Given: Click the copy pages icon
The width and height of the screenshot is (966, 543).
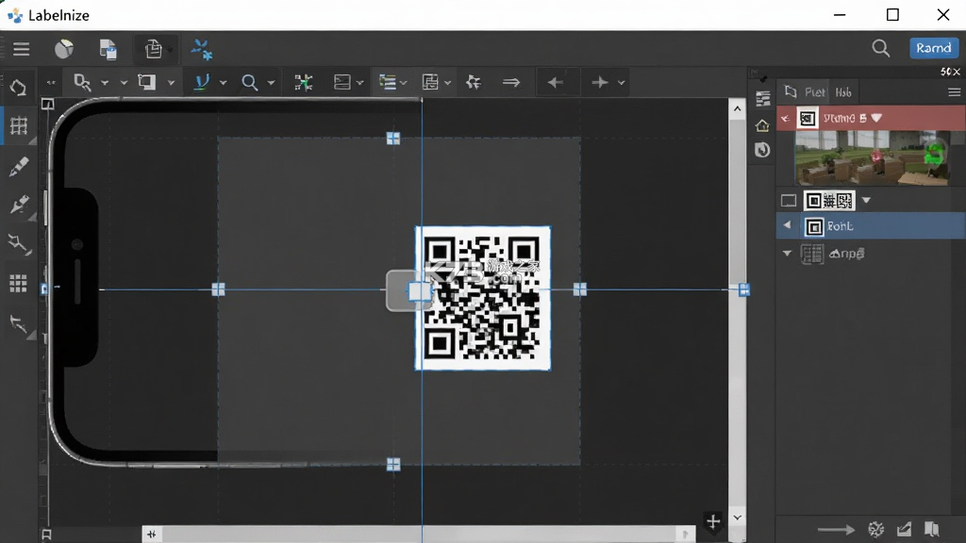Looking at the screenshot, I should coord(153,49).
